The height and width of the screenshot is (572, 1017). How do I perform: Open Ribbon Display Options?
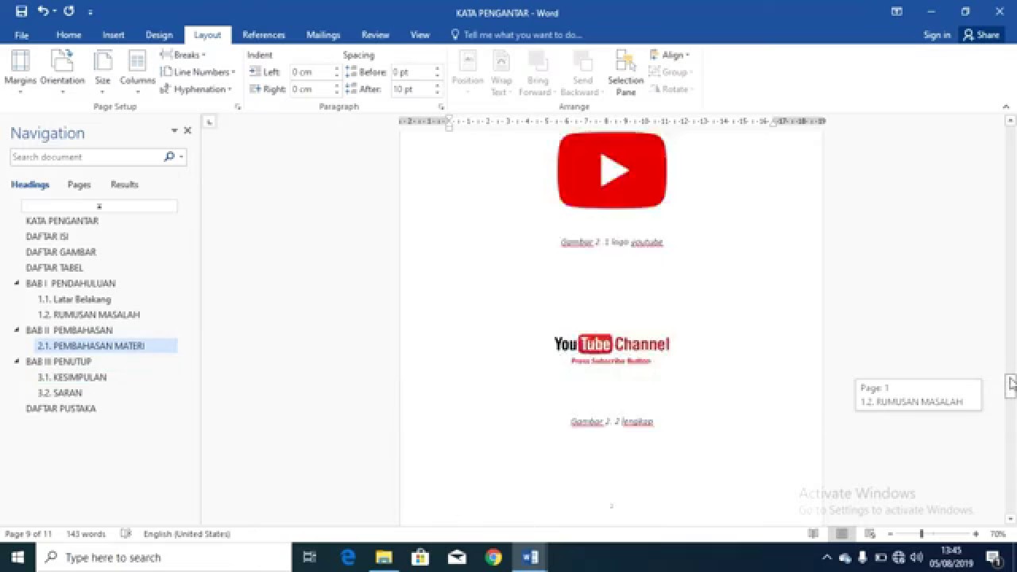(x=897, y=12)
